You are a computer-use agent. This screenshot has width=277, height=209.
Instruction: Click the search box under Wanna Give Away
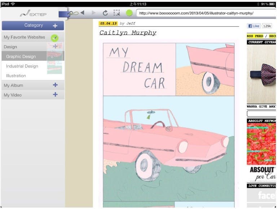coord(261,114)
